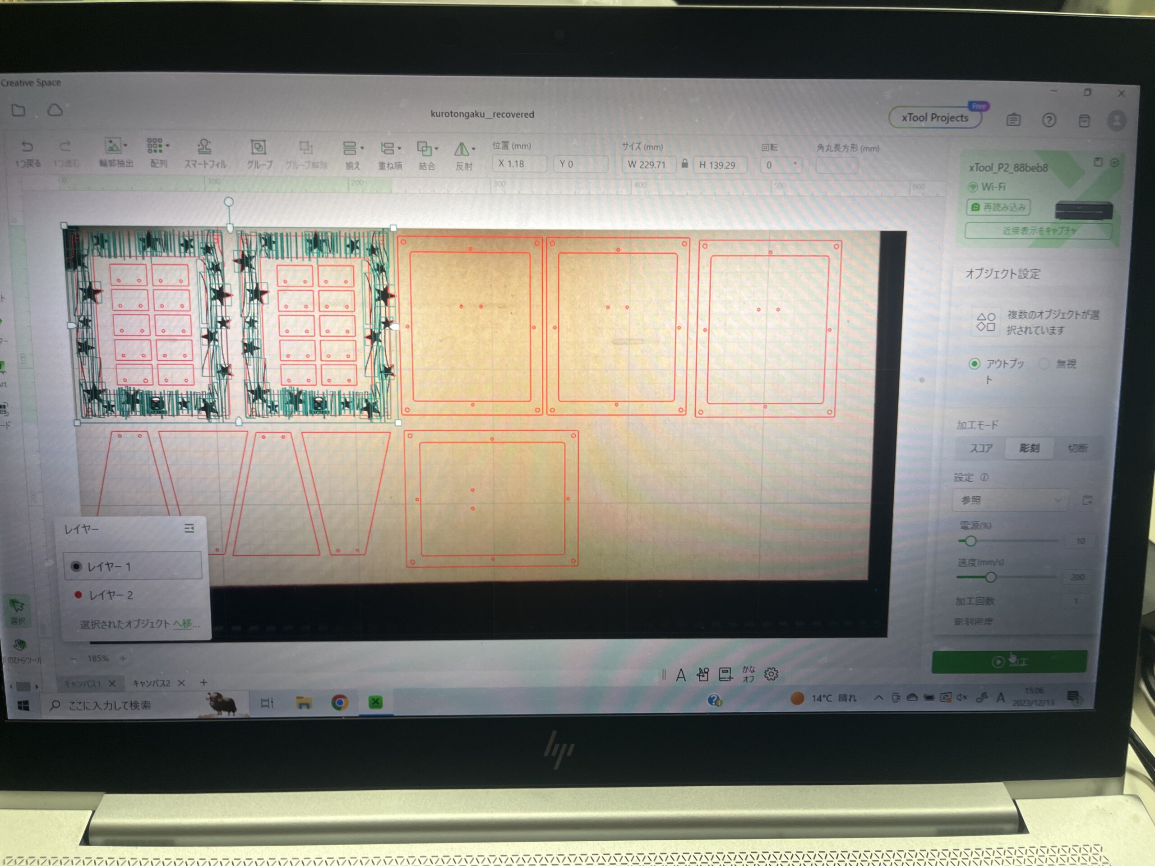Group the selection with グループ
The width and height of the screenshot is (1155, 866).
[x=259, y=155]
